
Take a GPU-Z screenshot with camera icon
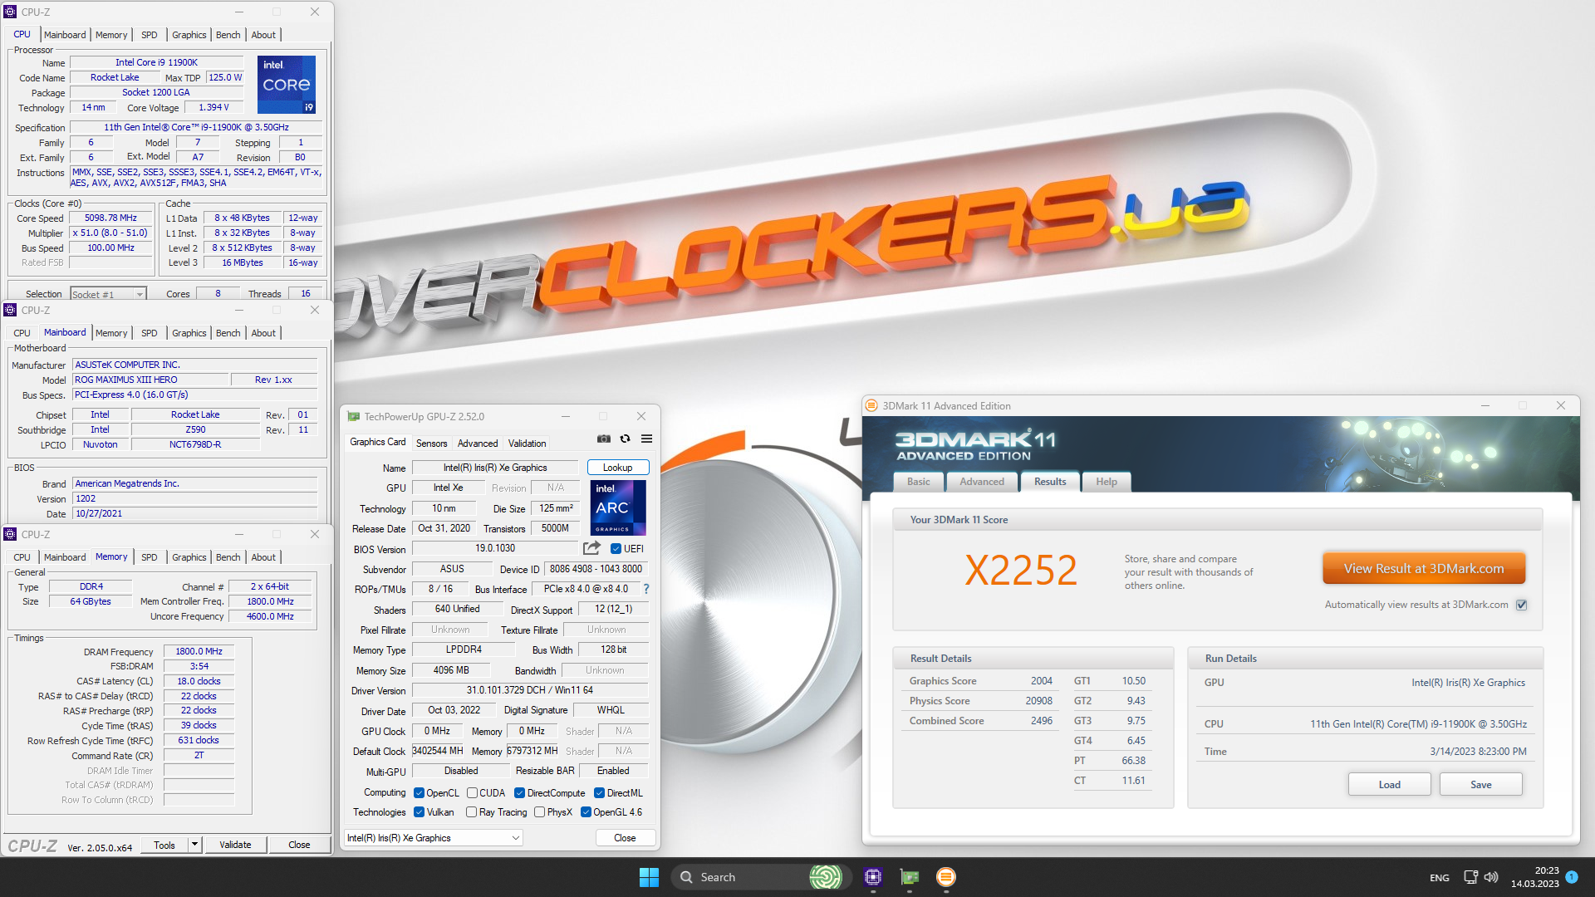[604, 439]
